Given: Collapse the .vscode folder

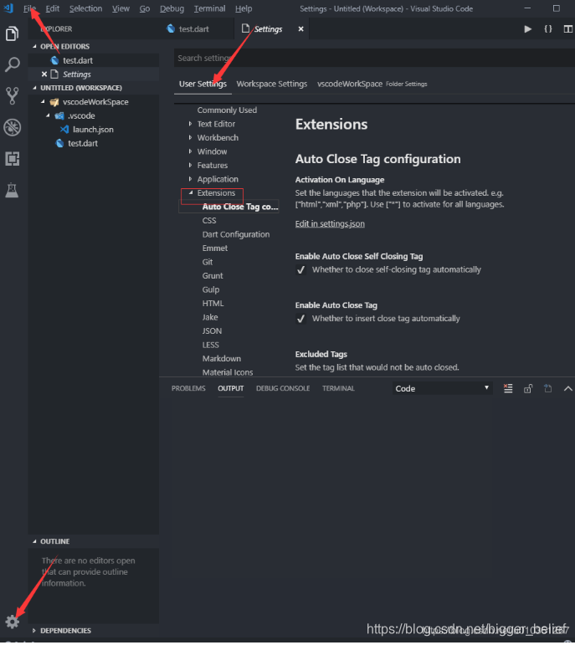Looking at the screenshot, I should tap(49, 115).
